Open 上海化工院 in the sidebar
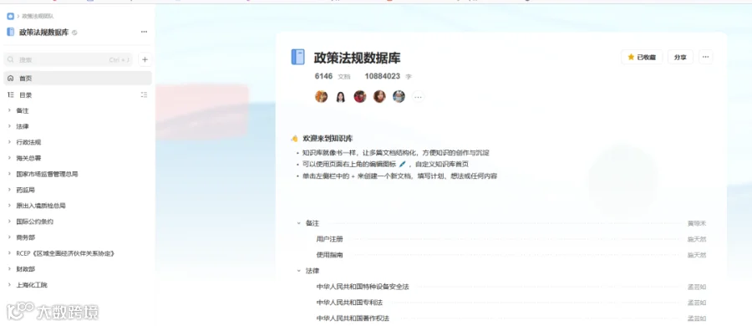 pyautogui.click(x=32, y=285)
